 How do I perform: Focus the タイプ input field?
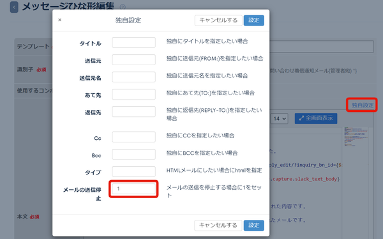[133, 171]
